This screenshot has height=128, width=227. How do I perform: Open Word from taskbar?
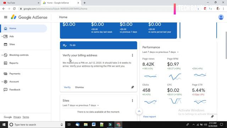(94, 125)
